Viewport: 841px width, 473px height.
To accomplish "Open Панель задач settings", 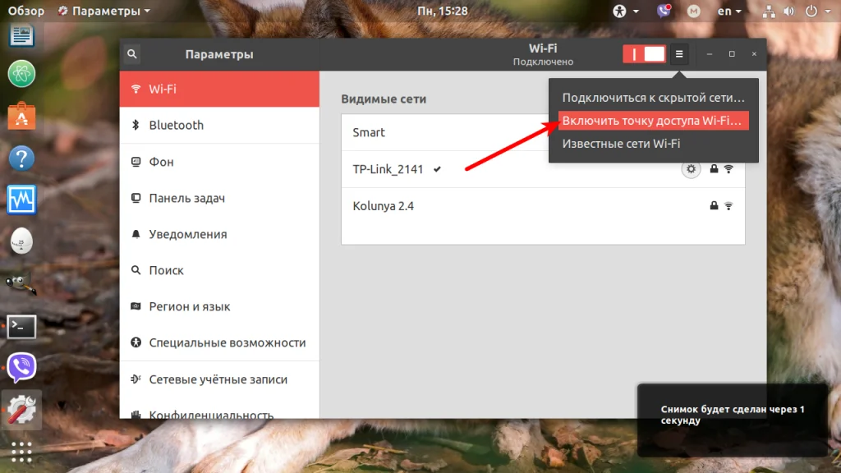I will click(x=219, y=199).
